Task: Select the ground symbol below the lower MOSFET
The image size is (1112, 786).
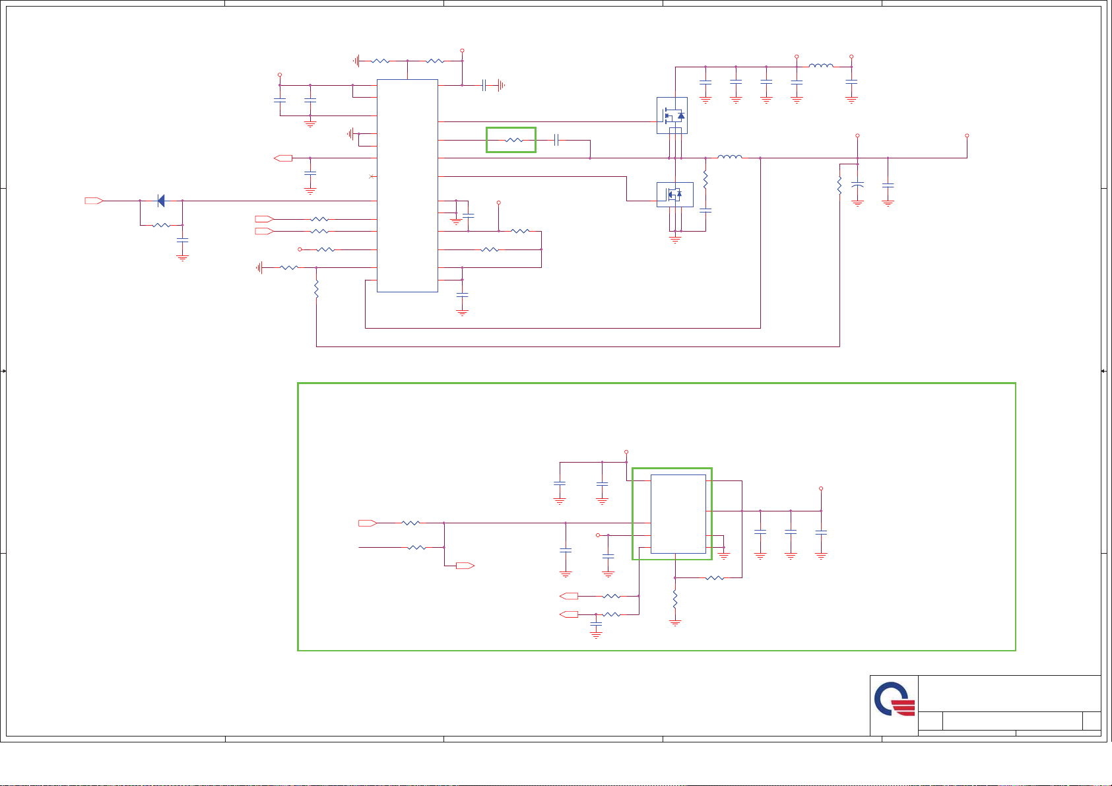Action: 674,240
